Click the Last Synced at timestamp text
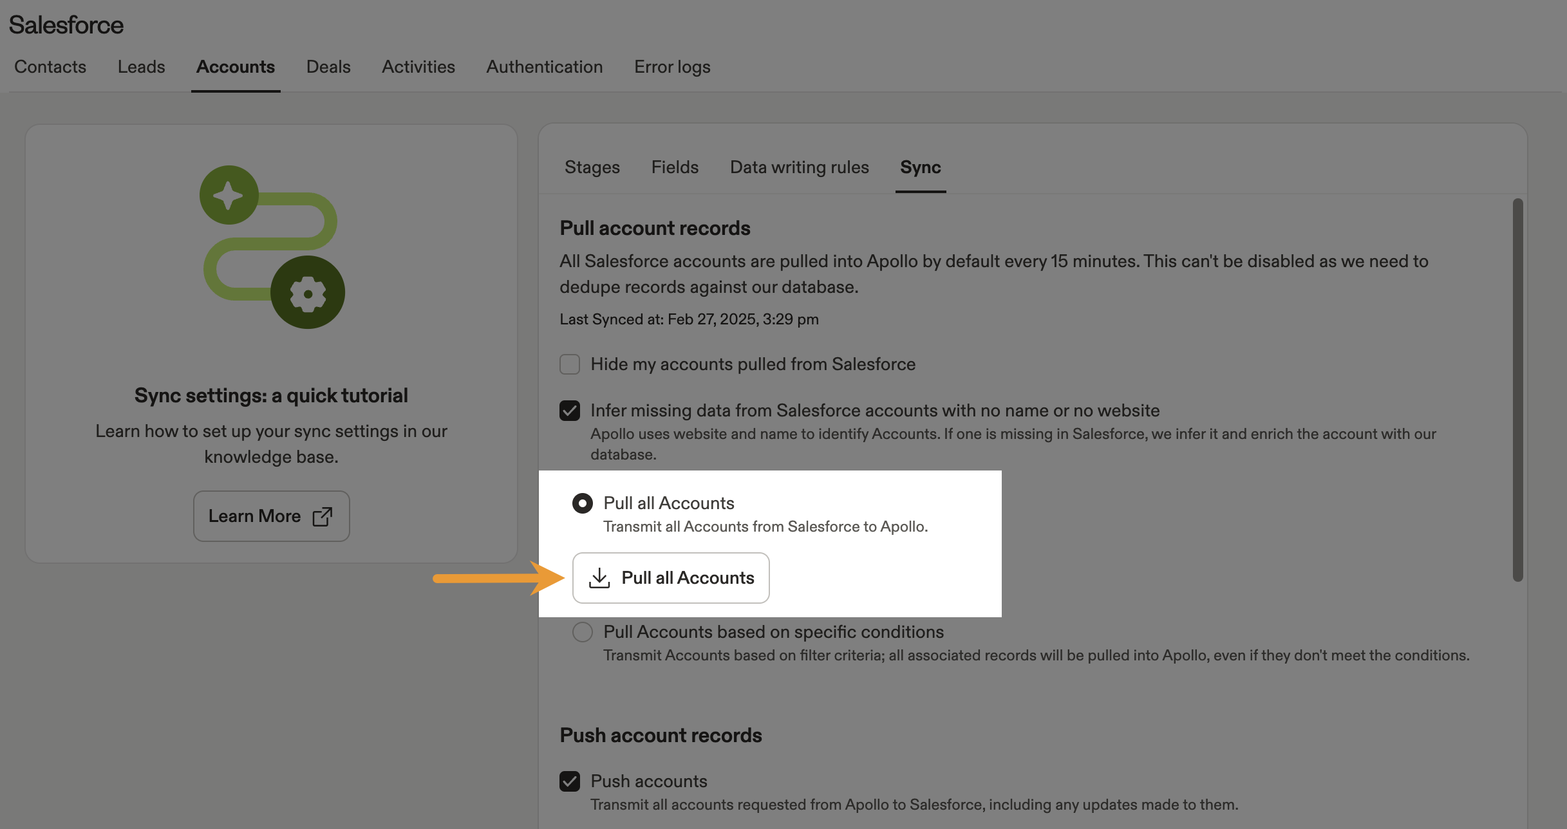Screen dimensions: 1567x829 pyautogui.click(x=689, y=319)
